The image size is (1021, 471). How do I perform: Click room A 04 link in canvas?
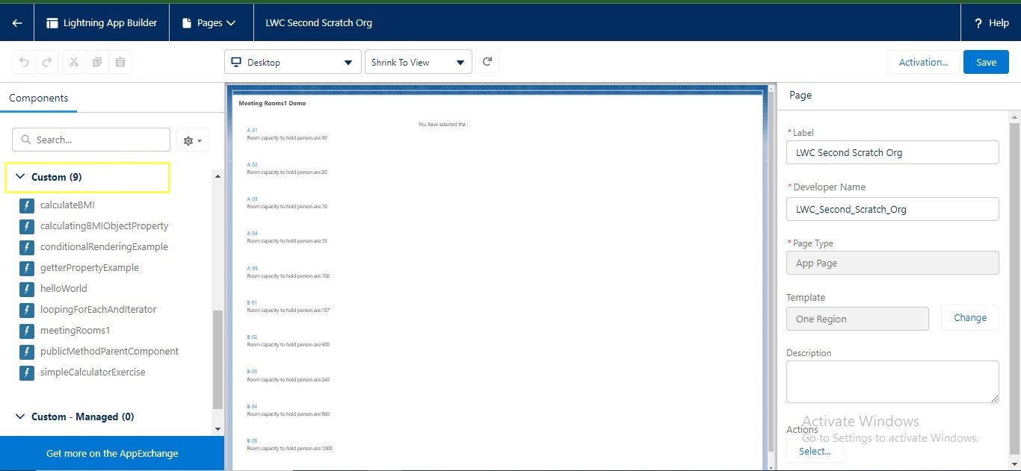coord(252,234)
